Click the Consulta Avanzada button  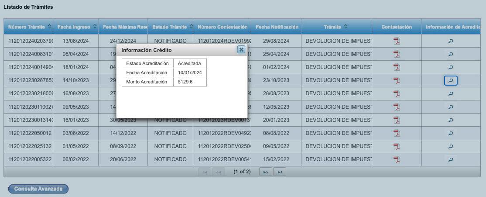tap(38, 189)
